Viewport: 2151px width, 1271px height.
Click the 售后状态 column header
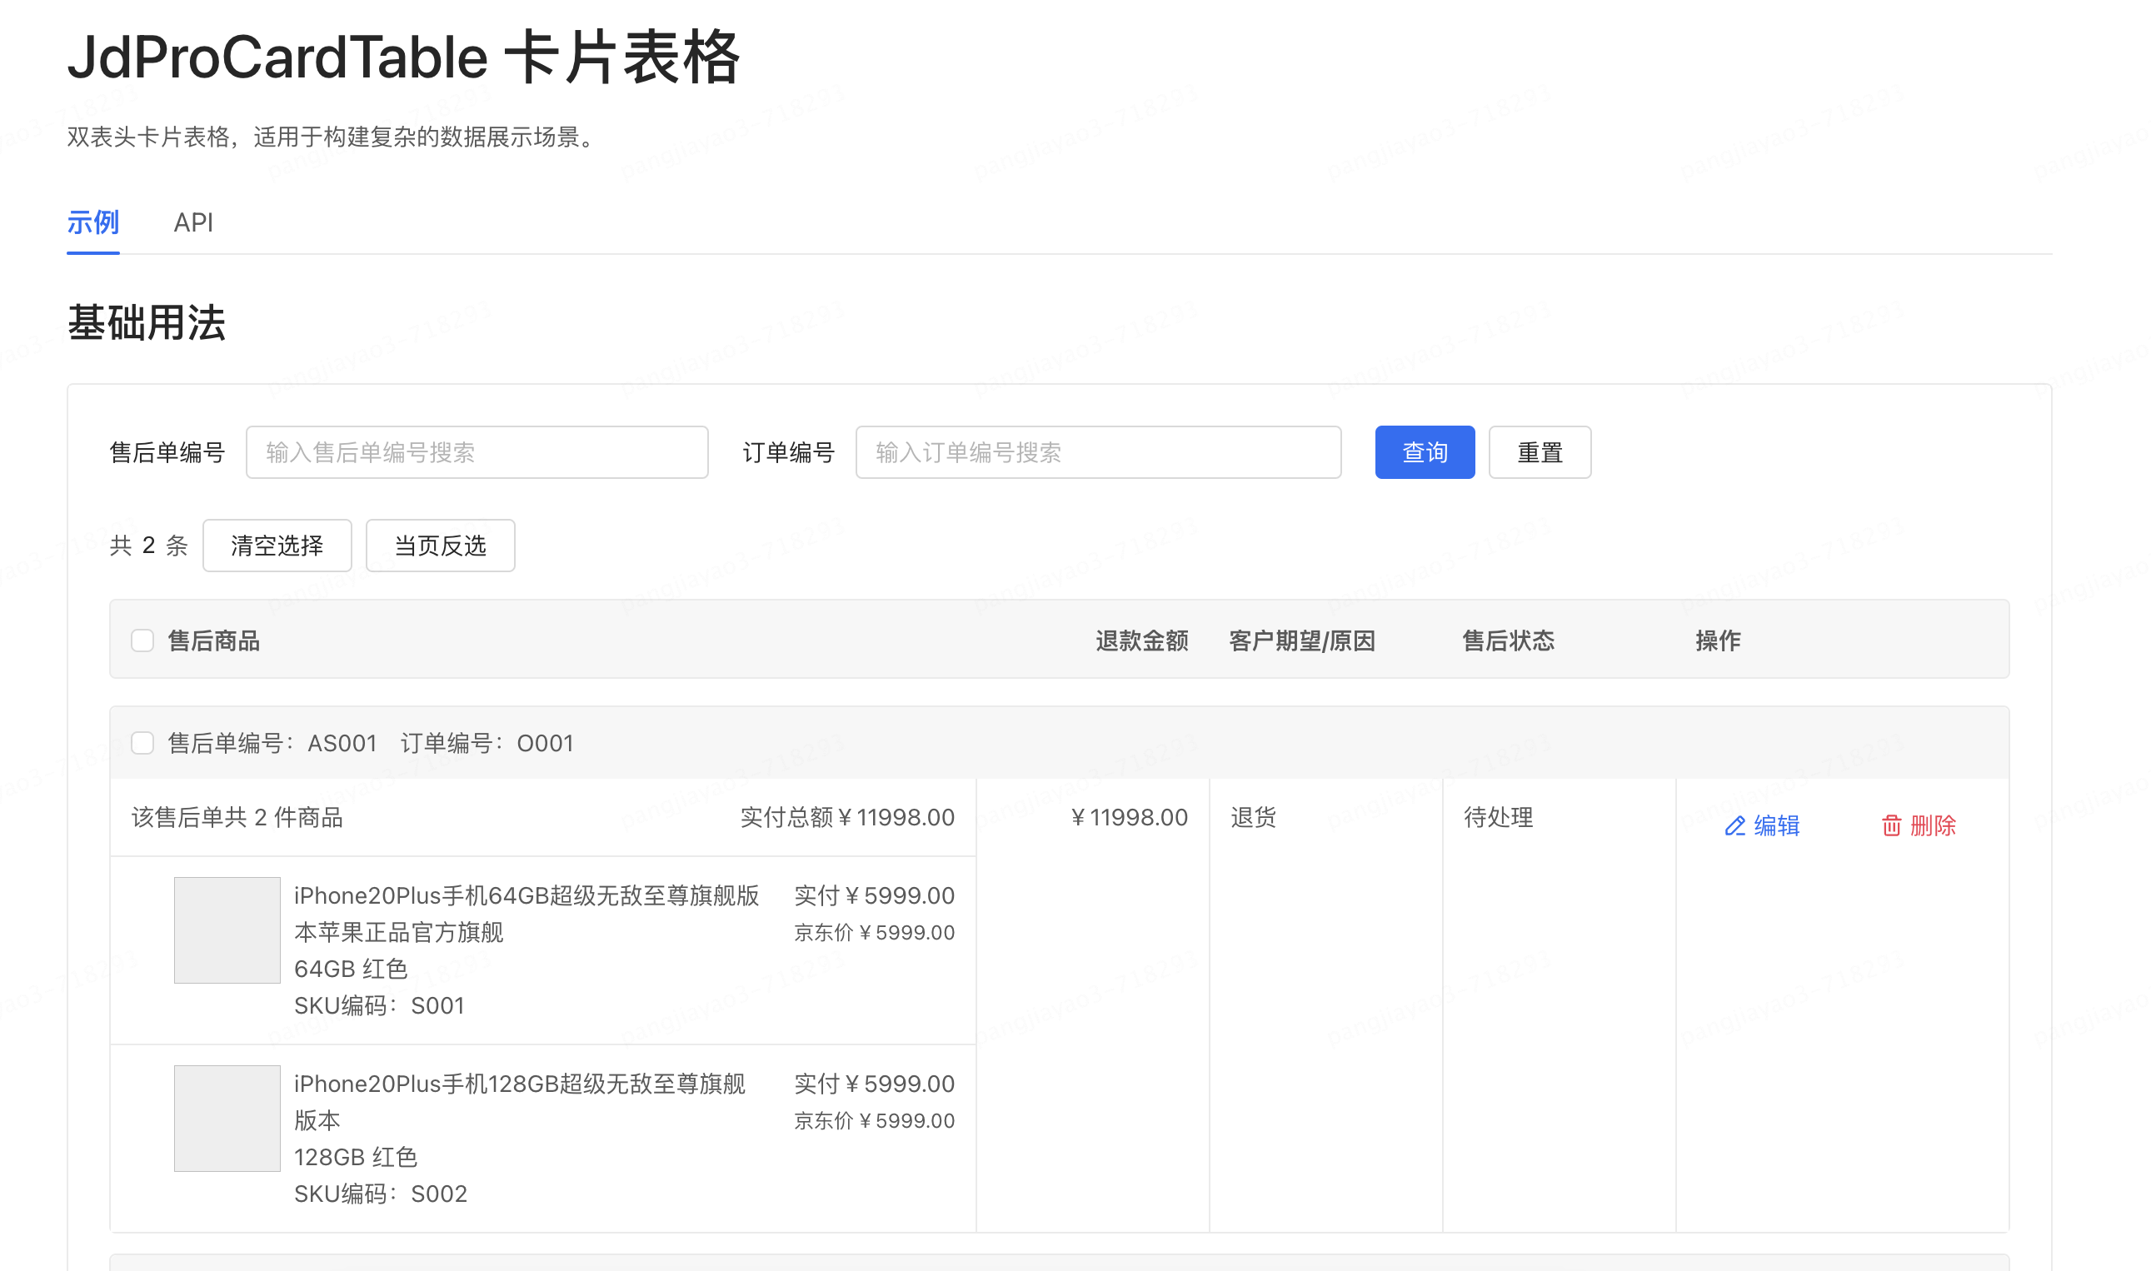click(x=1508, y=640)
